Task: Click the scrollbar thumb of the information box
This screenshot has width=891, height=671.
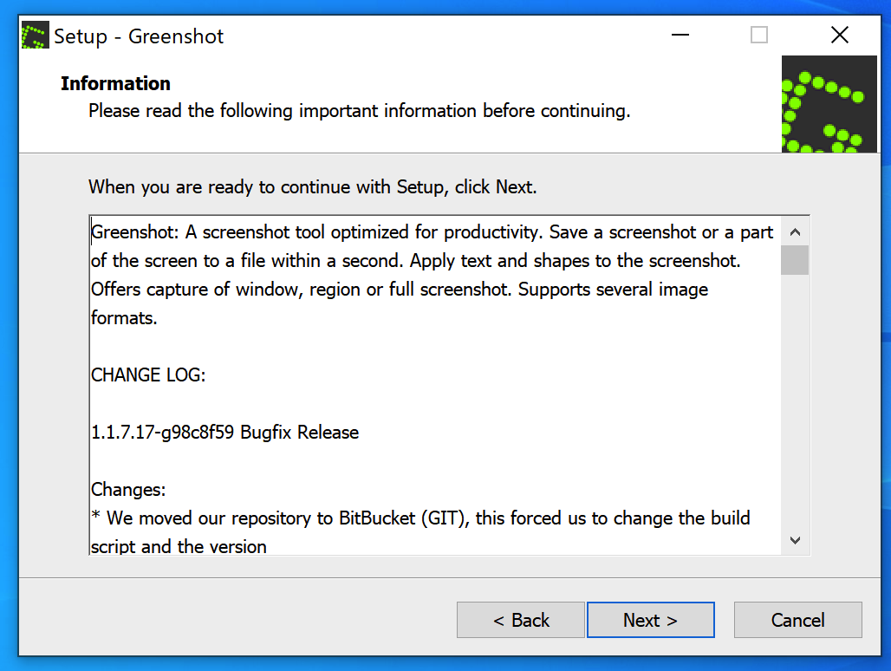Action: coord(795,260)
